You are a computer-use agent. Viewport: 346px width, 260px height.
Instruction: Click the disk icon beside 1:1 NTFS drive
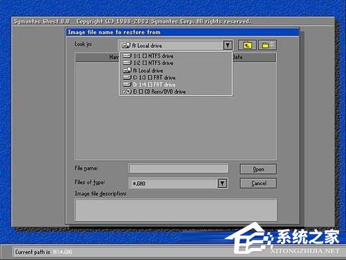coord(127,55)
